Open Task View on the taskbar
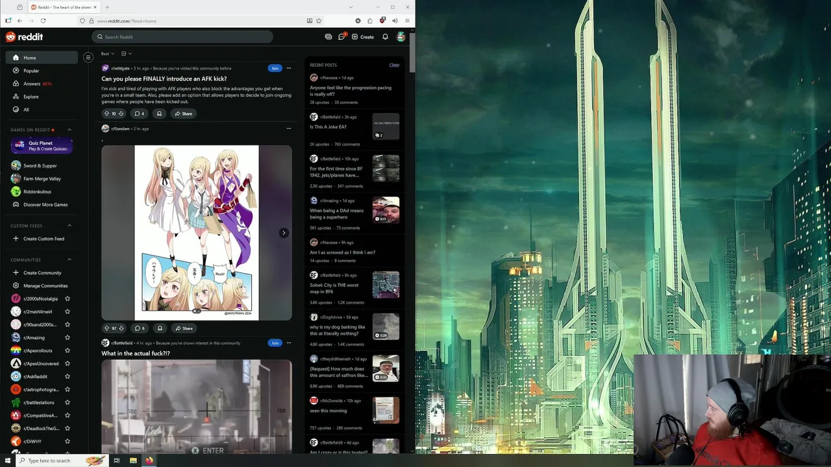Screen dimensions: 831x467 click(117, 461)
